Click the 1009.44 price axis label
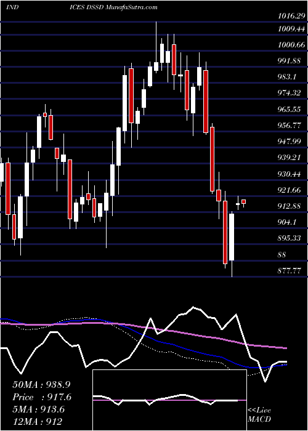Viewport: 308px width, 431px height. 292,28
